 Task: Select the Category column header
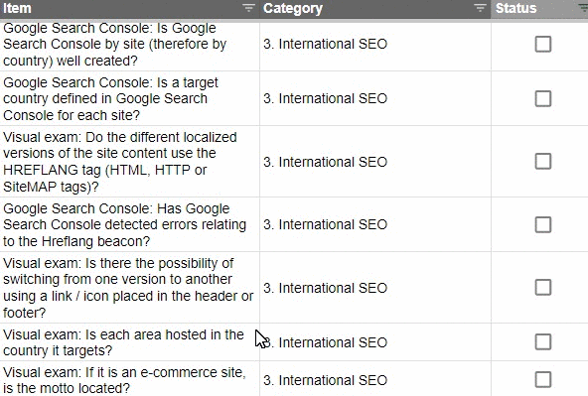tap(375, 9)
